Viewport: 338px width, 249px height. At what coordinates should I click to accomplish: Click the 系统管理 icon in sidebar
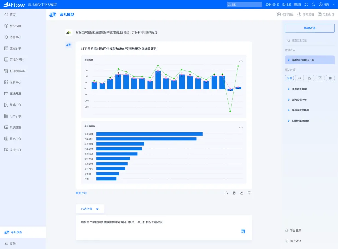click(6, 127)
